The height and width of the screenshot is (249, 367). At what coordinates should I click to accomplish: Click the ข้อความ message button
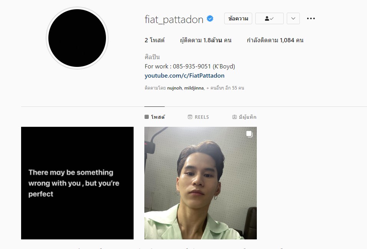click(238, 18)
